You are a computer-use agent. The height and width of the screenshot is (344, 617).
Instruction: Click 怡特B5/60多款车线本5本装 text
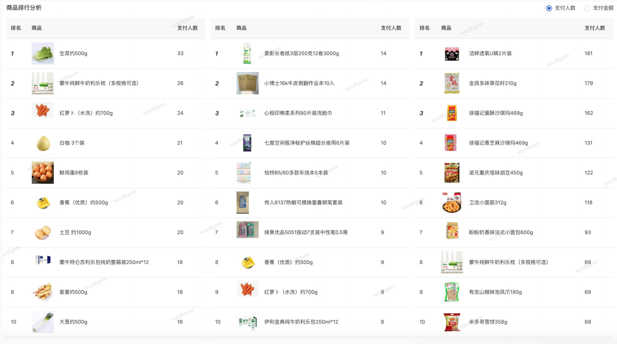(296, 173)
